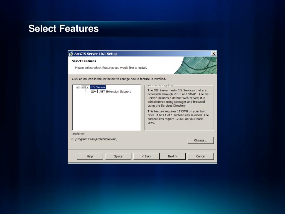This screenshot has height=214, width=285.
Task: Select the .NET Extension Support item
Action: click(x=115, y=91)
